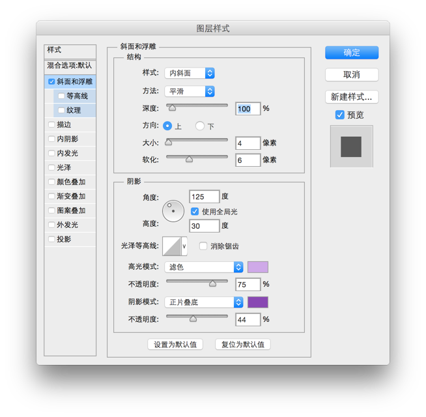Uncheck 斜面和浮雕 checkbox

tap(51, 81)
